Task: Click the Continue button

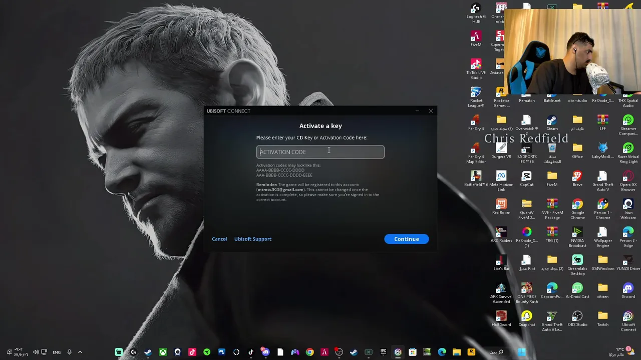Action: tap(406, 239)
